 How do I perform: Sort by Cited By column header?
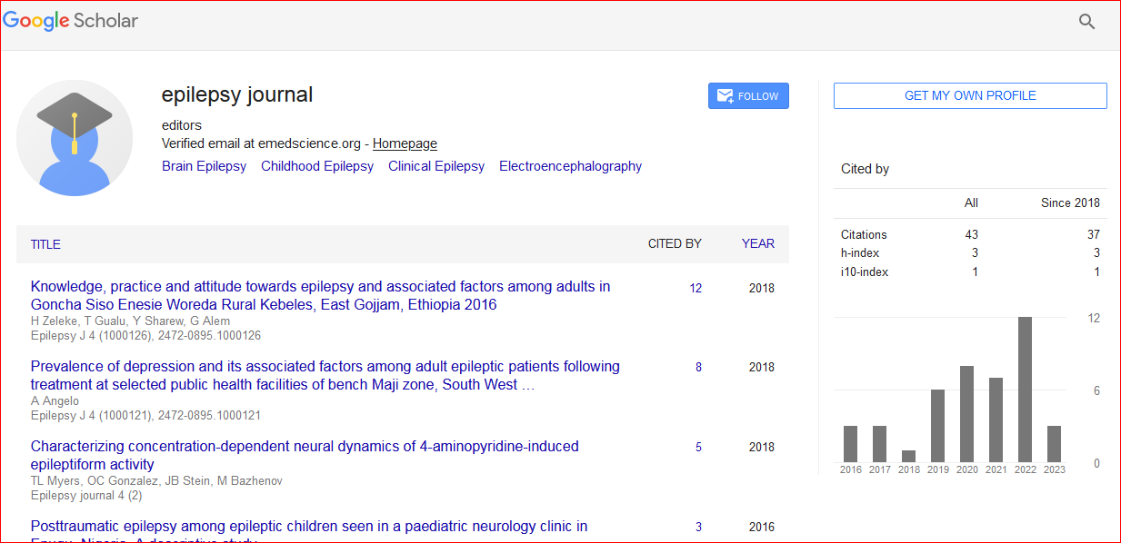(674, 243)
